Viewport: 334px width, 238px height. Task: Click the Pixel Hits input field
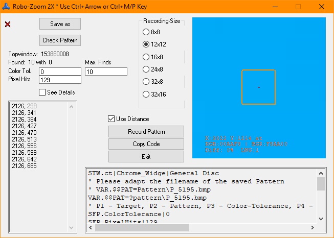60,80
